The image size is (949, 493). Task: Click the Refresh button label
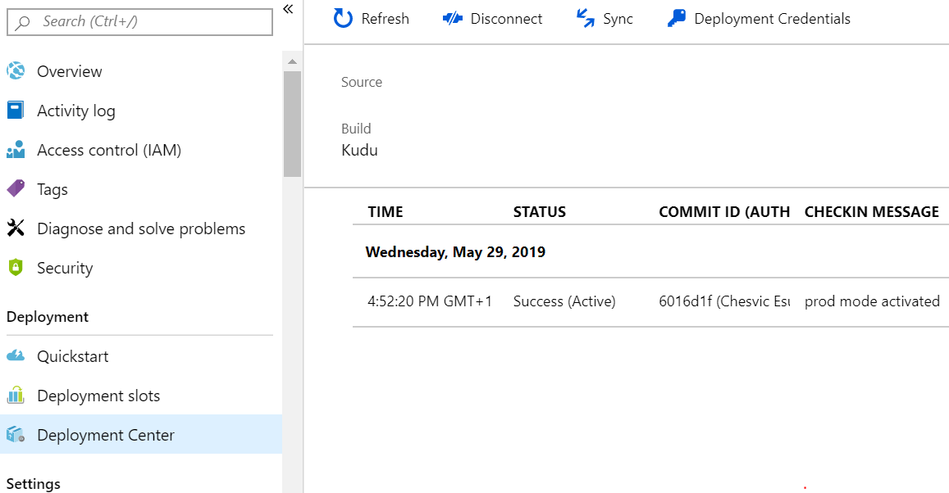(385, 19)
